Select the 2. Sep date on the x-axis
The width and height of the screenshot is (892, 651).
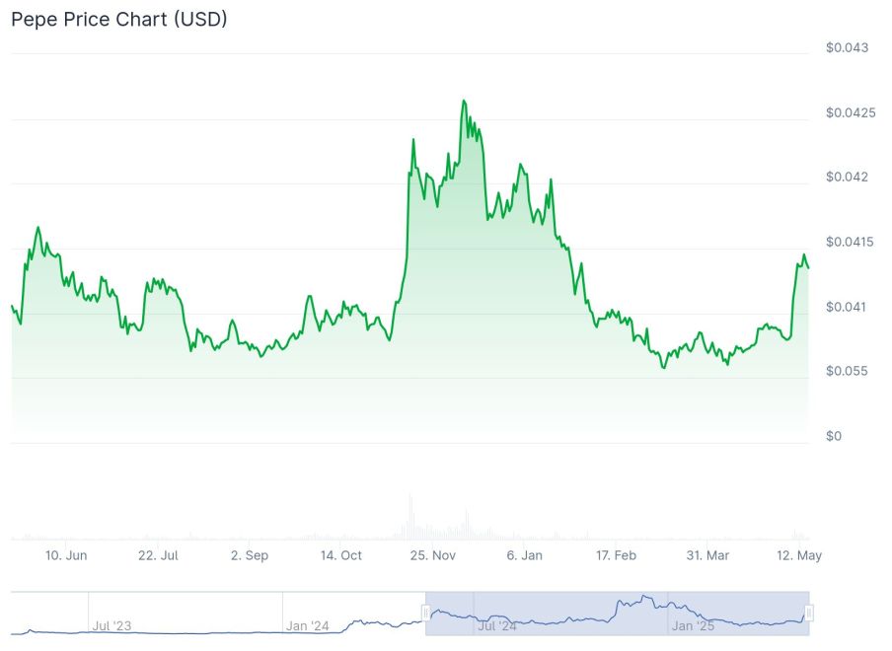[250, 555]
